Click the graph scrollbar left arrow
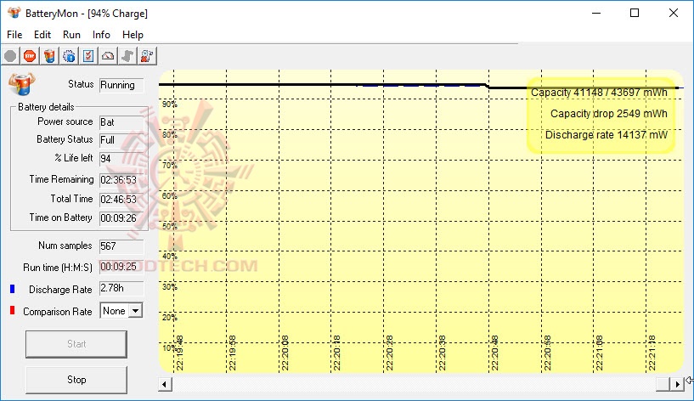The width and height of the screenshot is (694, 401). click(165, 384)
